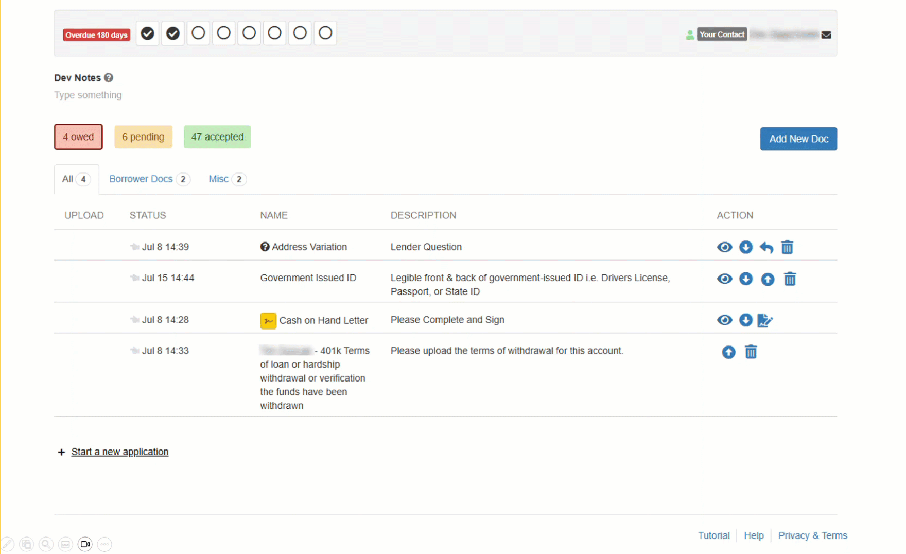This screenshot has width=906, height=554.
Task: Select the fifth progress step circle
Action: 249,33
